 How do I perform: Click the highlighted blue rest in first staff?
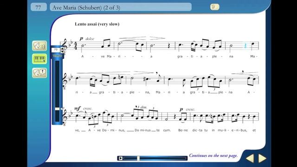click(245, 45)
